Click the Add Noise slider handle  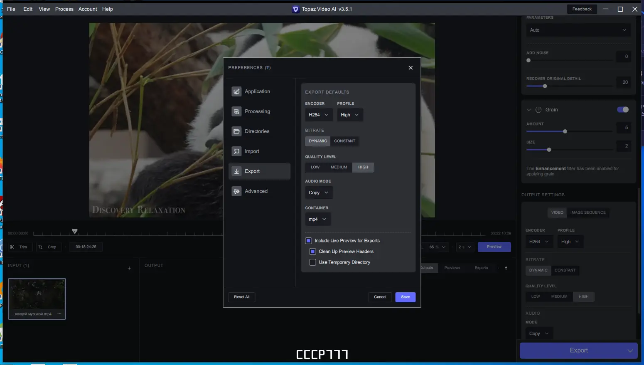point(528,60)
